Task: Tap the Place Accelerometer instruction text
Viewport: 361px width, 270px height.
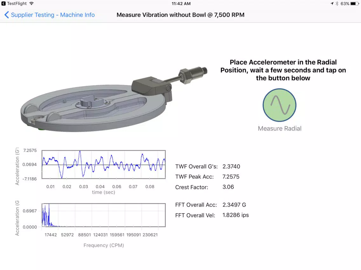Action: pos(283,70)
